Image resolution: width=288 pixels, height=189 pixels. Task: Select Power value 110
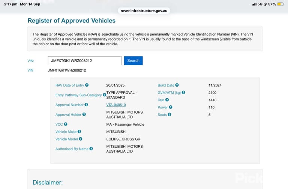click(211, 107)
